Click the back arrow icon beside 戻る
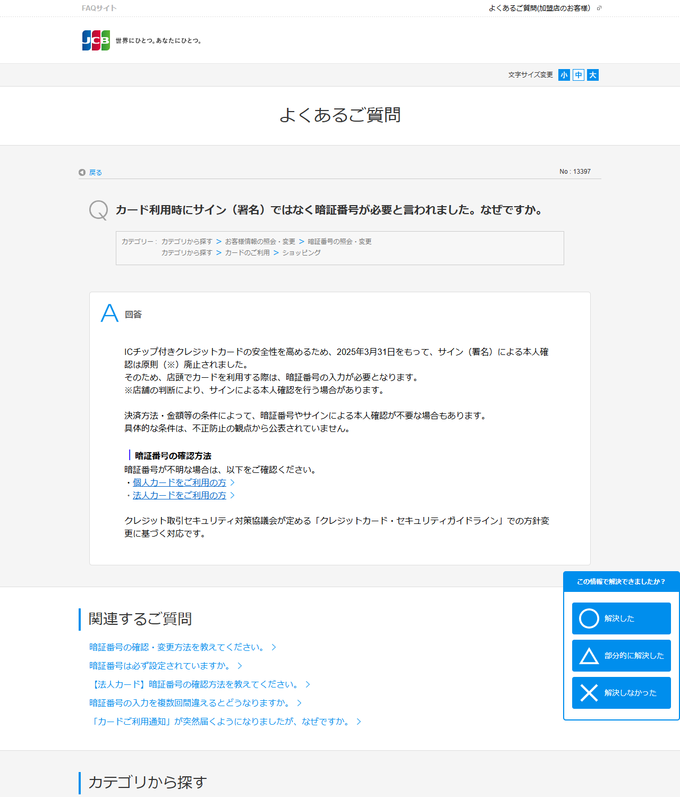680x797 pixels. tap(82, 172)
